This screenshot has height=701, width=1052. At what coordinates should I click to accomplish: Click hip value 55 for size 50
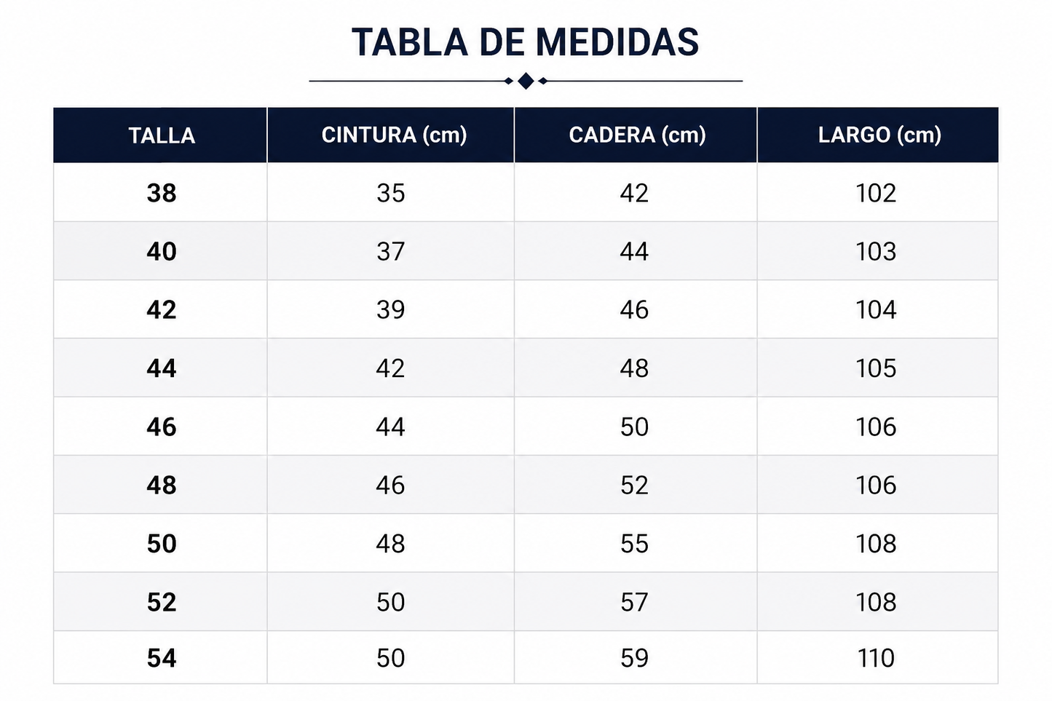pos(634,544)
